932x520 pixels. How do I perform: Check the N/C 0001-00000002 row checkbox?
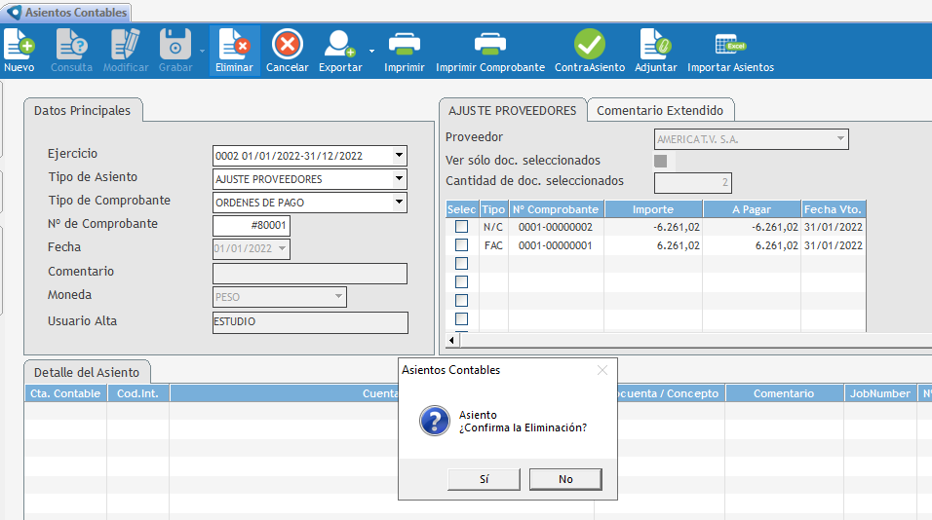(x=462, y=227)
